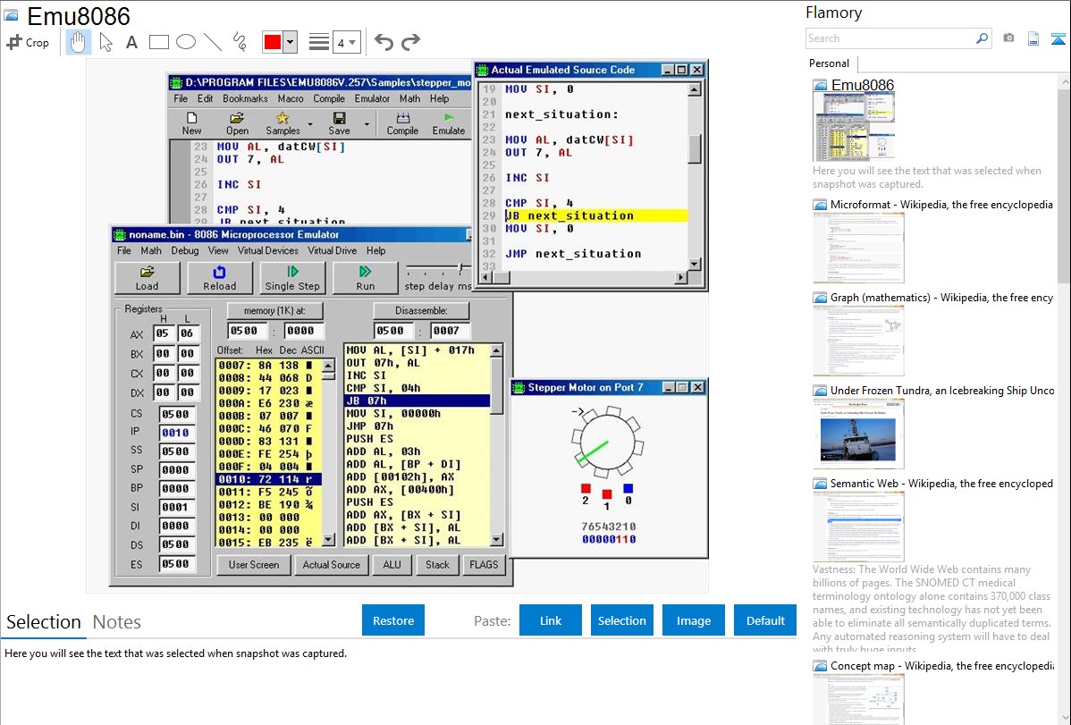The height and width of the screenshot is (725, 1071).
Task: Click the Disassemble button
Action: click(421, 311)
